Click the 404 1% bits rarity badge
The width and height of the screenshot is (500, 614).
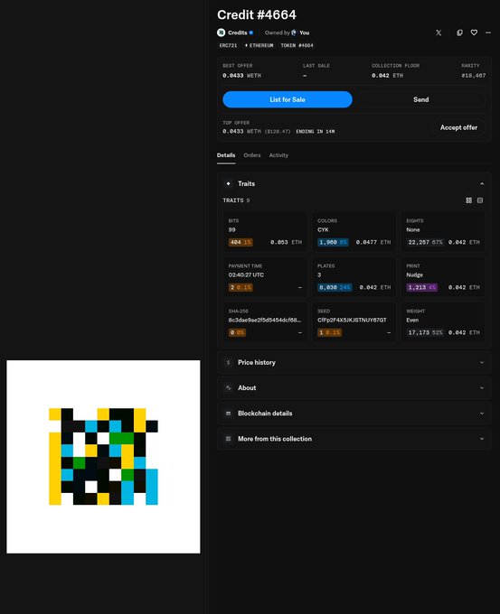tap(241, 242)
